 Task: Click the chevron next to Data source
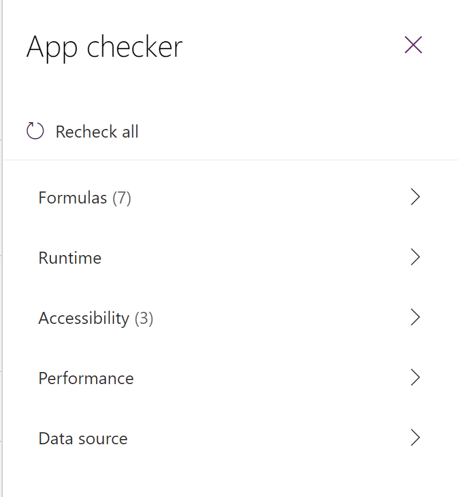point(415,438)
